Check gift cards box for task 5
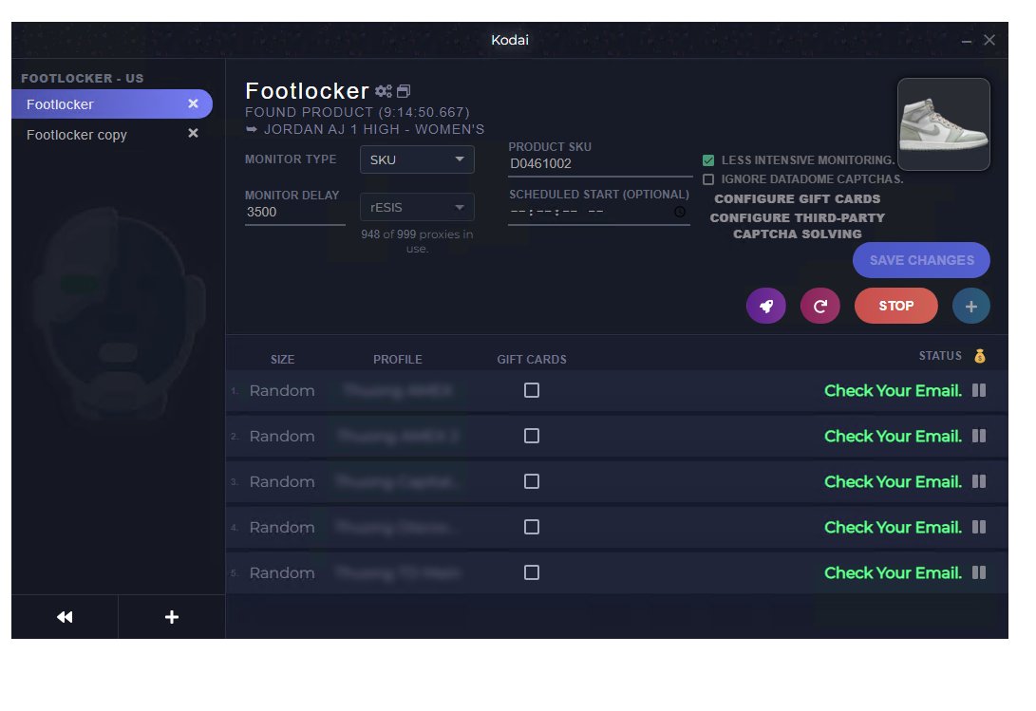1036x711 pixels. [531, 573]
